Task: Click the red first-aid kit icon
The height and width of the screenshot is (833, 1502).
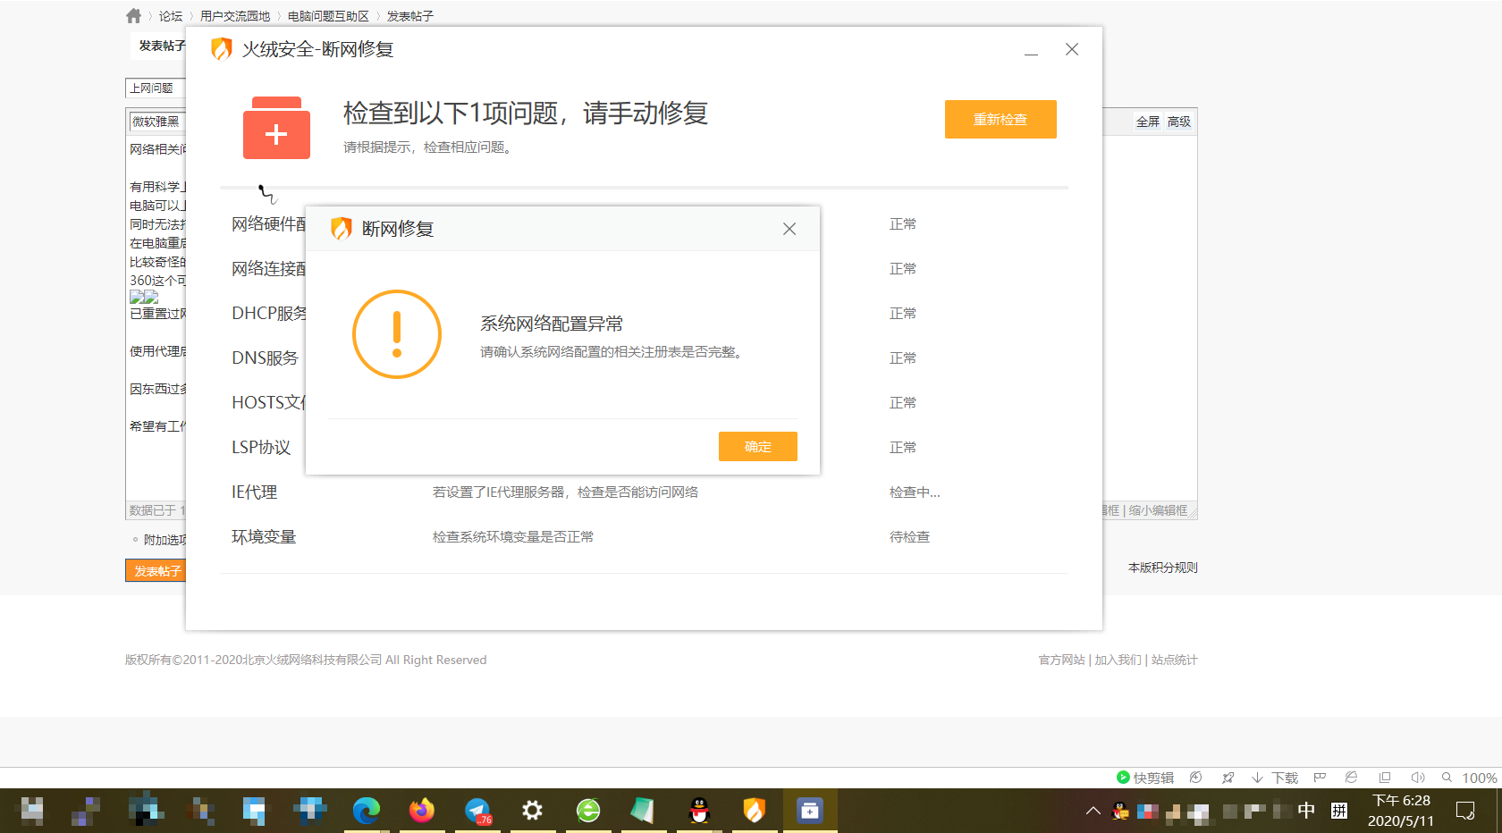Action: pos(276,128)
